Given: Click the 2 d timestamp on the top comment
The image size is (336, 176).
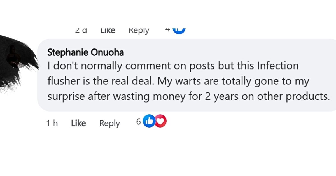Looking at the screenshot, I should coord(81,30).
